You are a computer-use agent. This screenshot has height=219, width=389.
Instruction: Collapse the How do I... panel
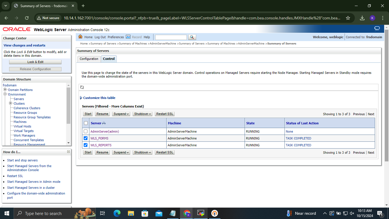point(68,152)
